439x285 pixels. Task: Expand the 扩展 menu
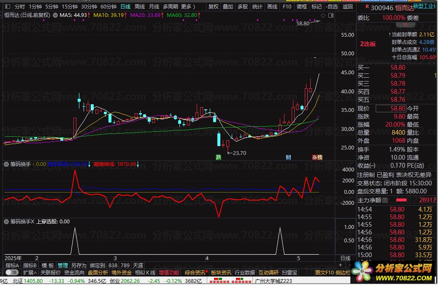30,273
